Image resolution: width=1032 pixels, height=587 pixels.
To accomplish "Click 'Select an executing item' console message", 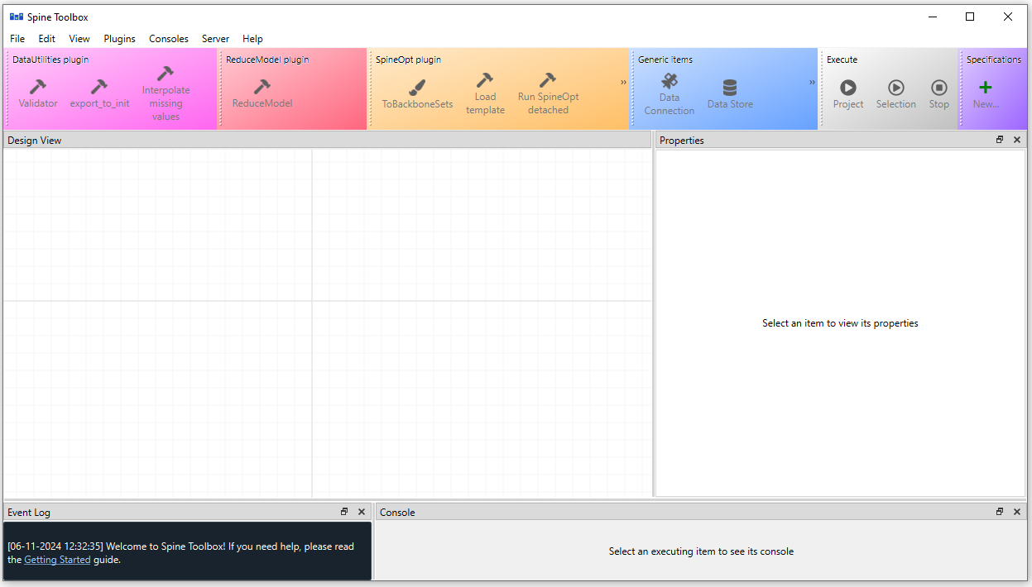I will [701, 551].
